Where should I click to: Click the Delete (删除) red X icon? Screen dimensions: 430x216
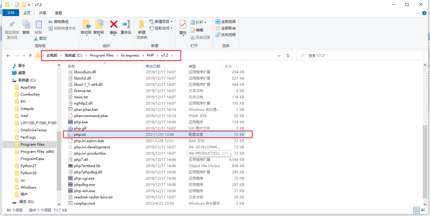pyautogui.click(x=113, y=24)
